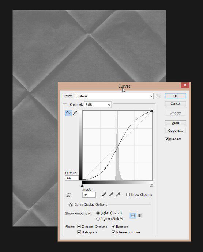Pick the white point eyedropper
This screenshot has width=203, height=252.
tap(118, 195)
